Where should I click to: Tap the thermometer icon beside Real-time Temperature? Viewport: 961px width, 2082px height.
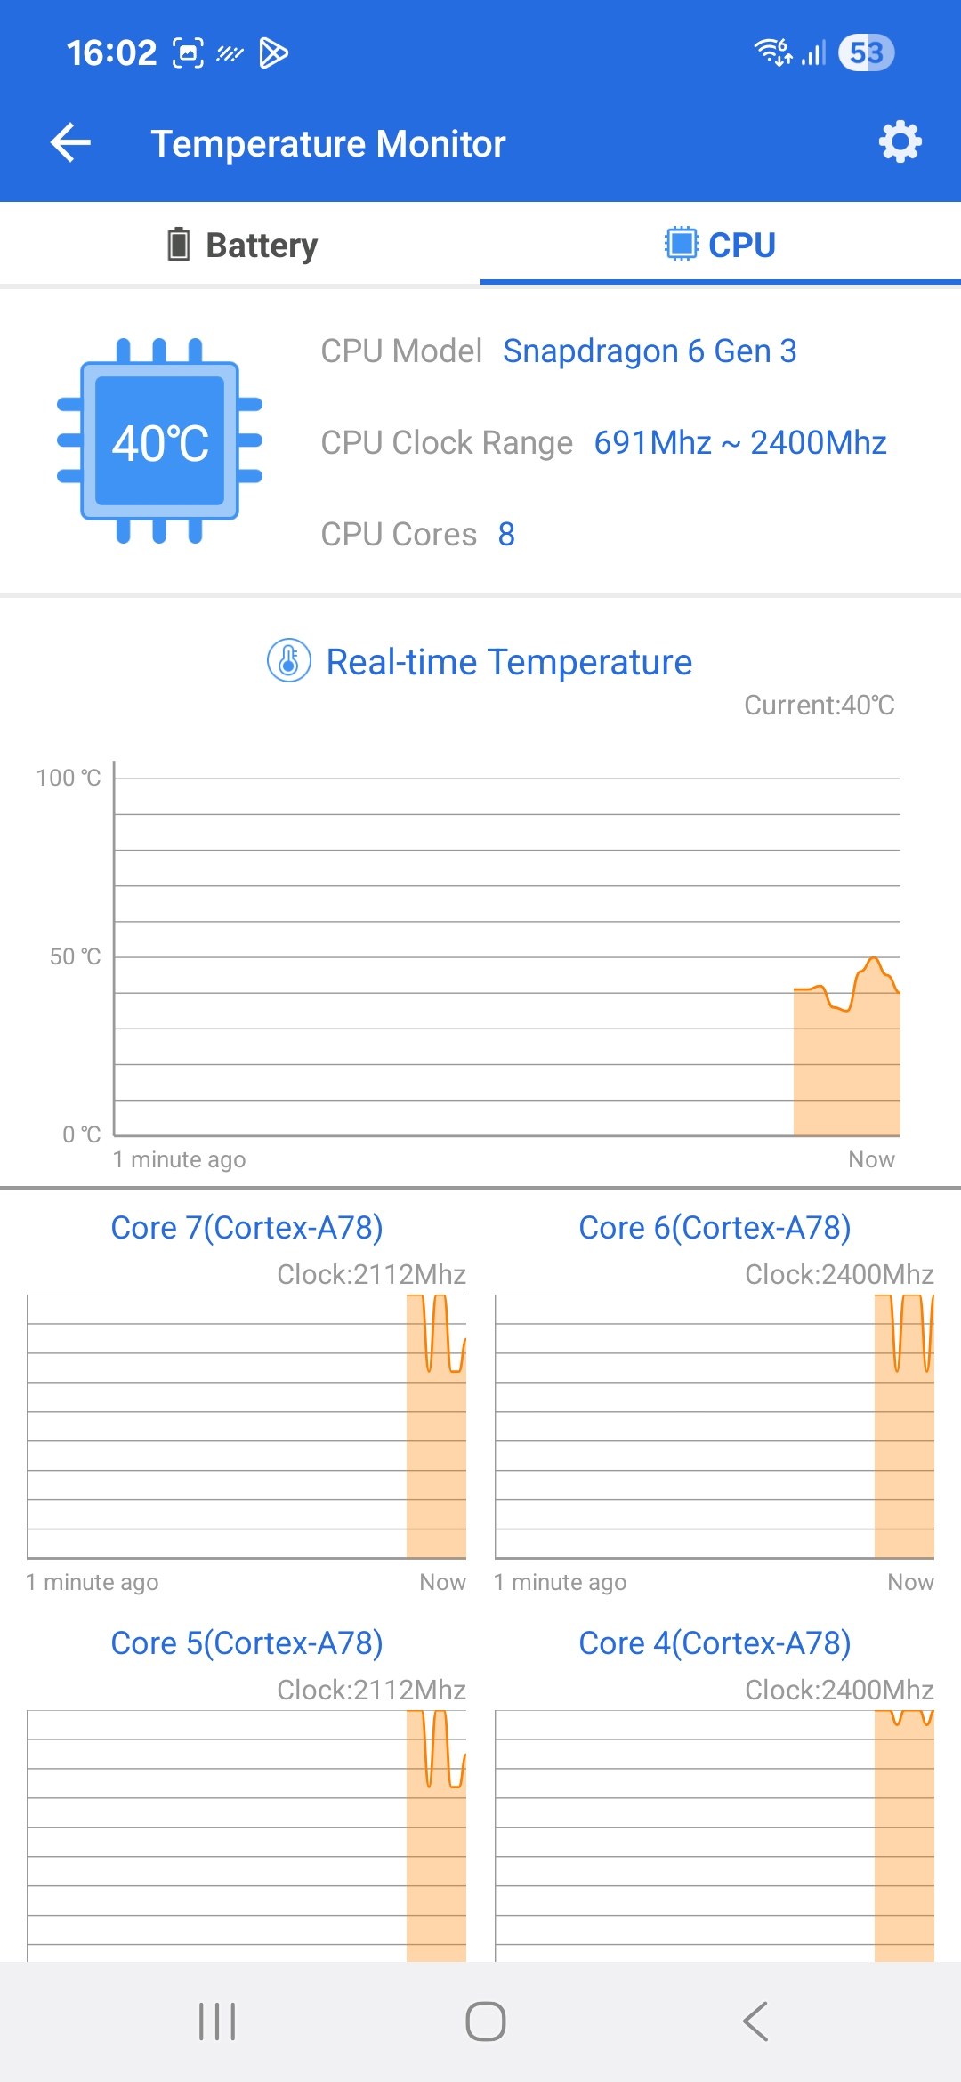[289, 661]
